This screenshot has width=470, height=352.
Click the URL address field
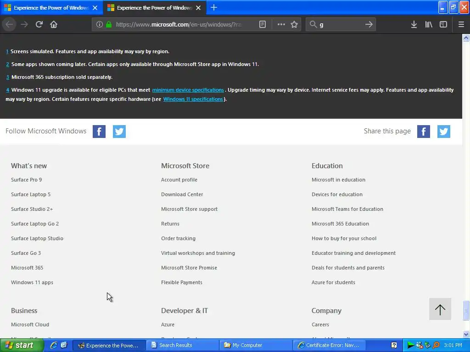tap(179, 24)
